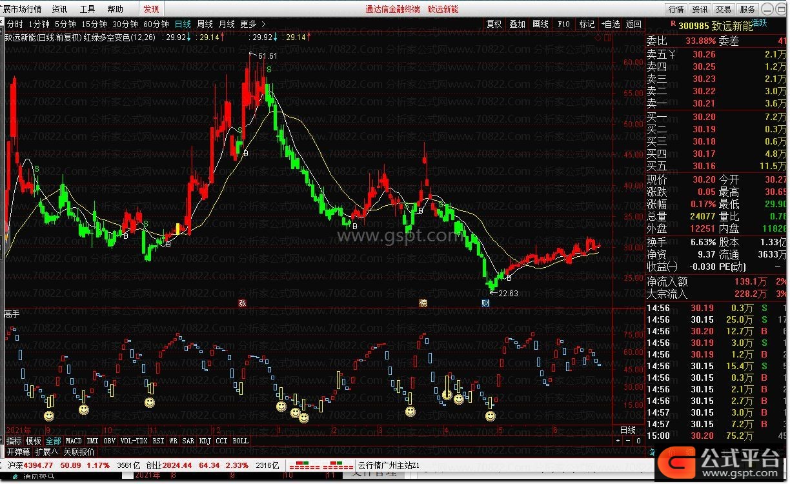Viewport: 790px width, 484px height.
Task: Switch chart to 1分钟 period
Action: [39, 24]
